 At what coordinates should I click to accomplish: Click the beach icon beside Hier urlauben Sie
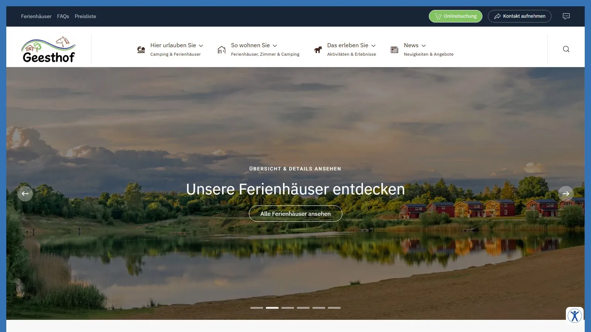tap(141, 49)
